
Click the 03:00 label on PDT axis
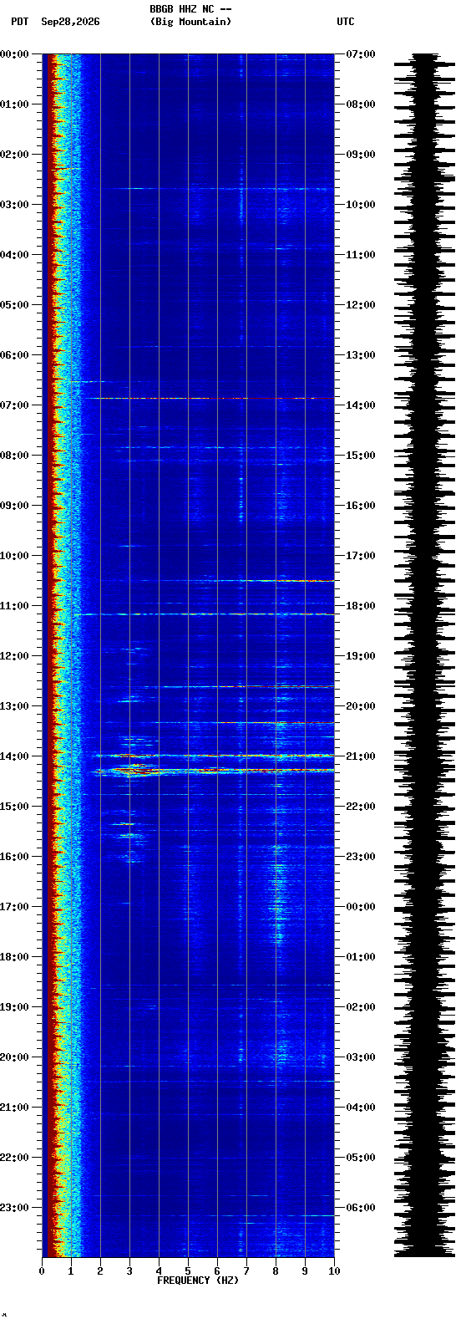pyautogui.click(x=14, y=205)
